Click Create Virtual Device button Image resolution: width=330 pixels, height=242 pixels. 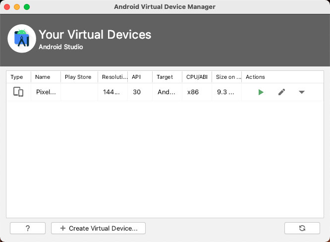pos(98,228)
